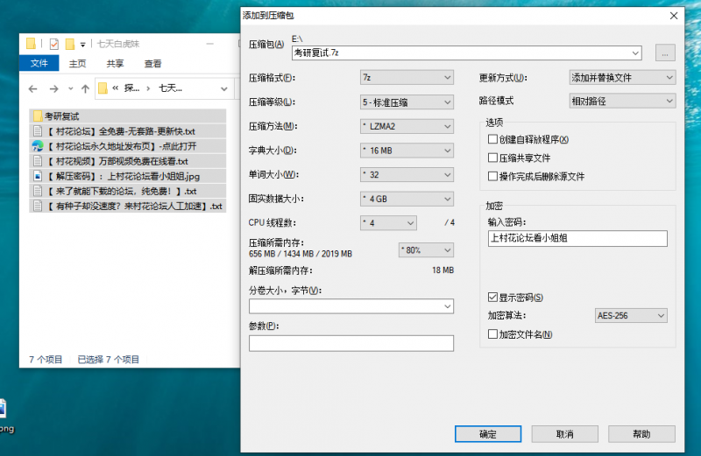Click the Edge icon of 永久地址发布页 shortcut
The image size is (701, 456).
tap(37, 146)
